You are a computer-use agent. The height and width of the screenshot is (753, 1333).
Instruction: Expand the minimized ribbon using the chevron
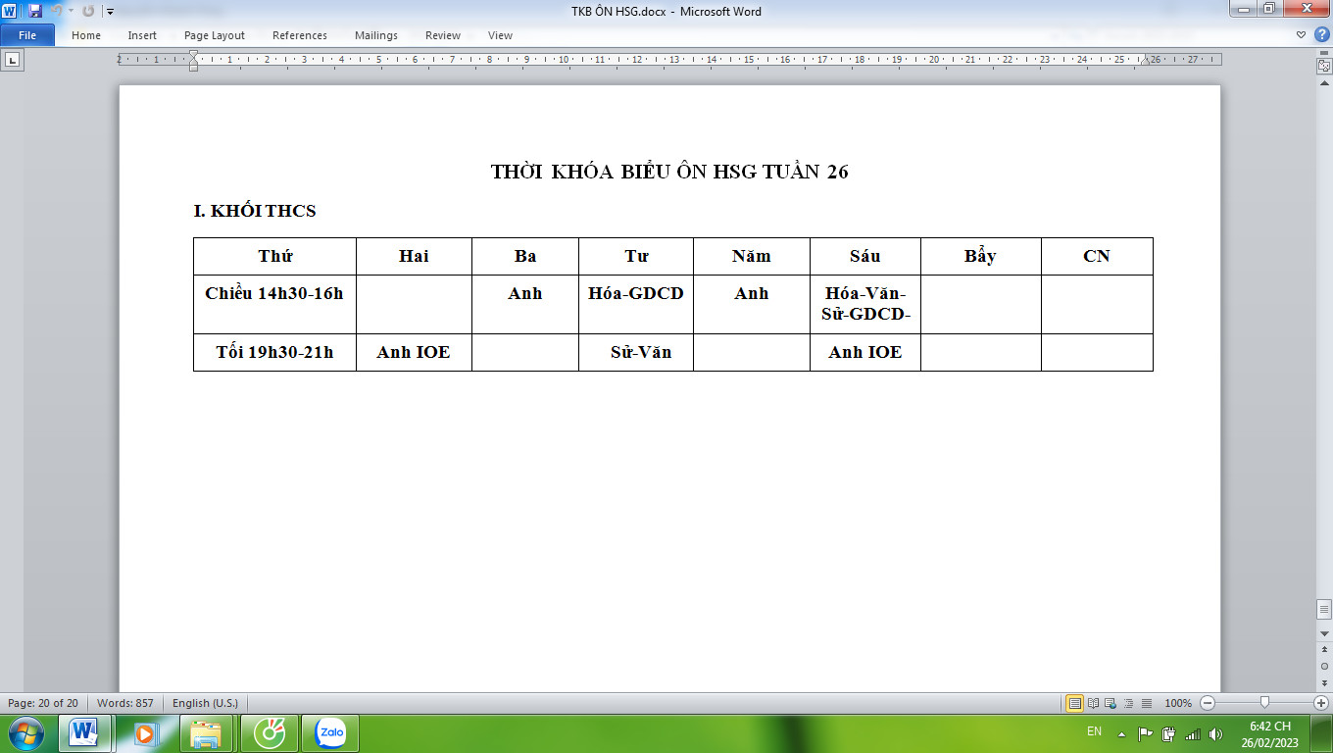click(1301, 34)
